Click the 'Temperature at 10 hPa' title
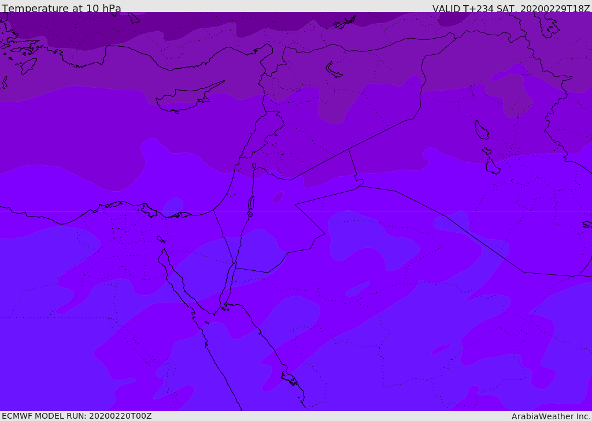This screenshot has height=421, width=592. [61, 8]
